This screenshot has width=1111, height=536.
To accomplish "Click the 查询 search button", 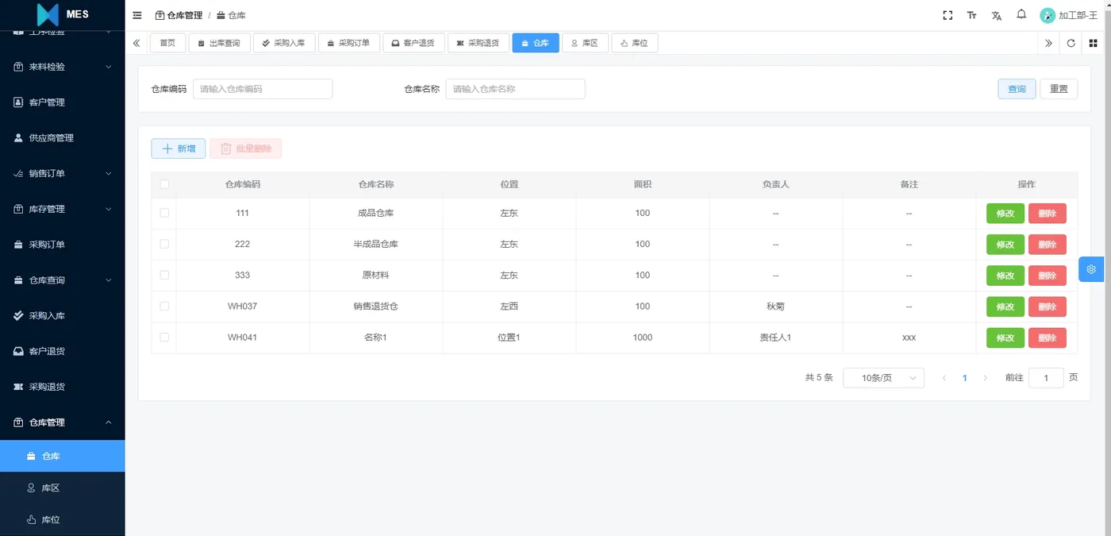I will pyautogui.click(x=1017, y=88).
